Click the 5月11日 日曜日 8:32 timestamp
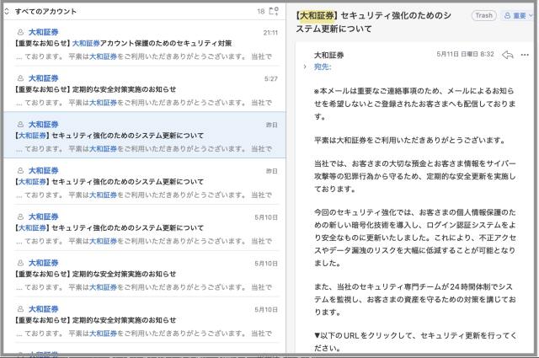539x358 pixels. point(465,54)
